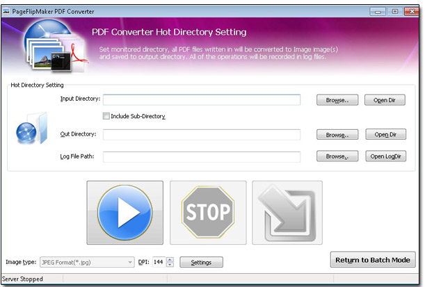Image resolution: width=425 pixels, height=287 pixels.
Task: Click the STOP sign icon button
Action: (x=208, y=213)
